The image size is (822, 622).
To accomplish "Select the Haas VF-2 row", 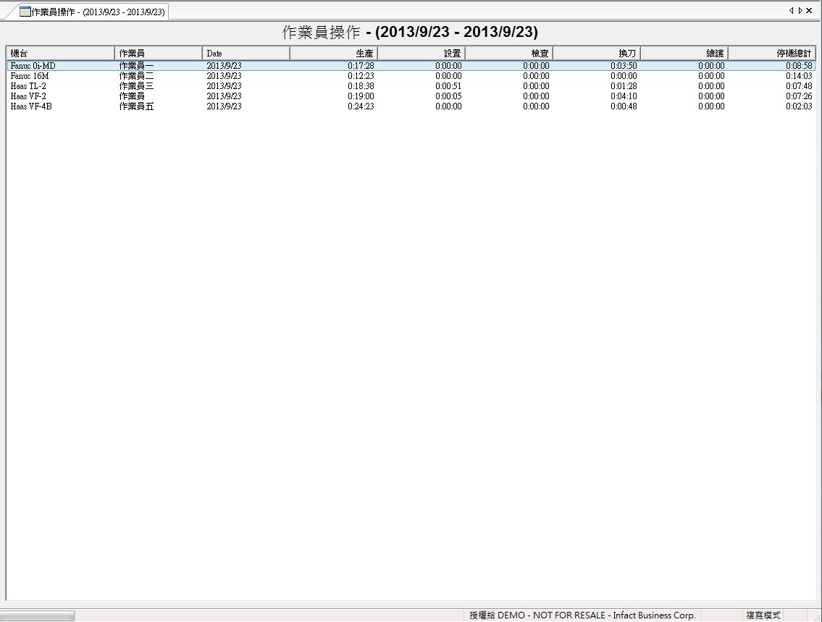I will (411, 96).
